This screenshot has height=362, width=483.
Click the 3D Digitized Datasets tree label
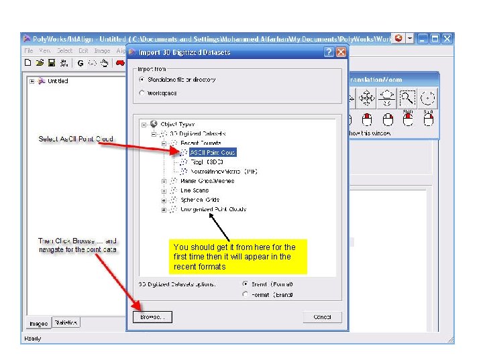coord(198,133)
